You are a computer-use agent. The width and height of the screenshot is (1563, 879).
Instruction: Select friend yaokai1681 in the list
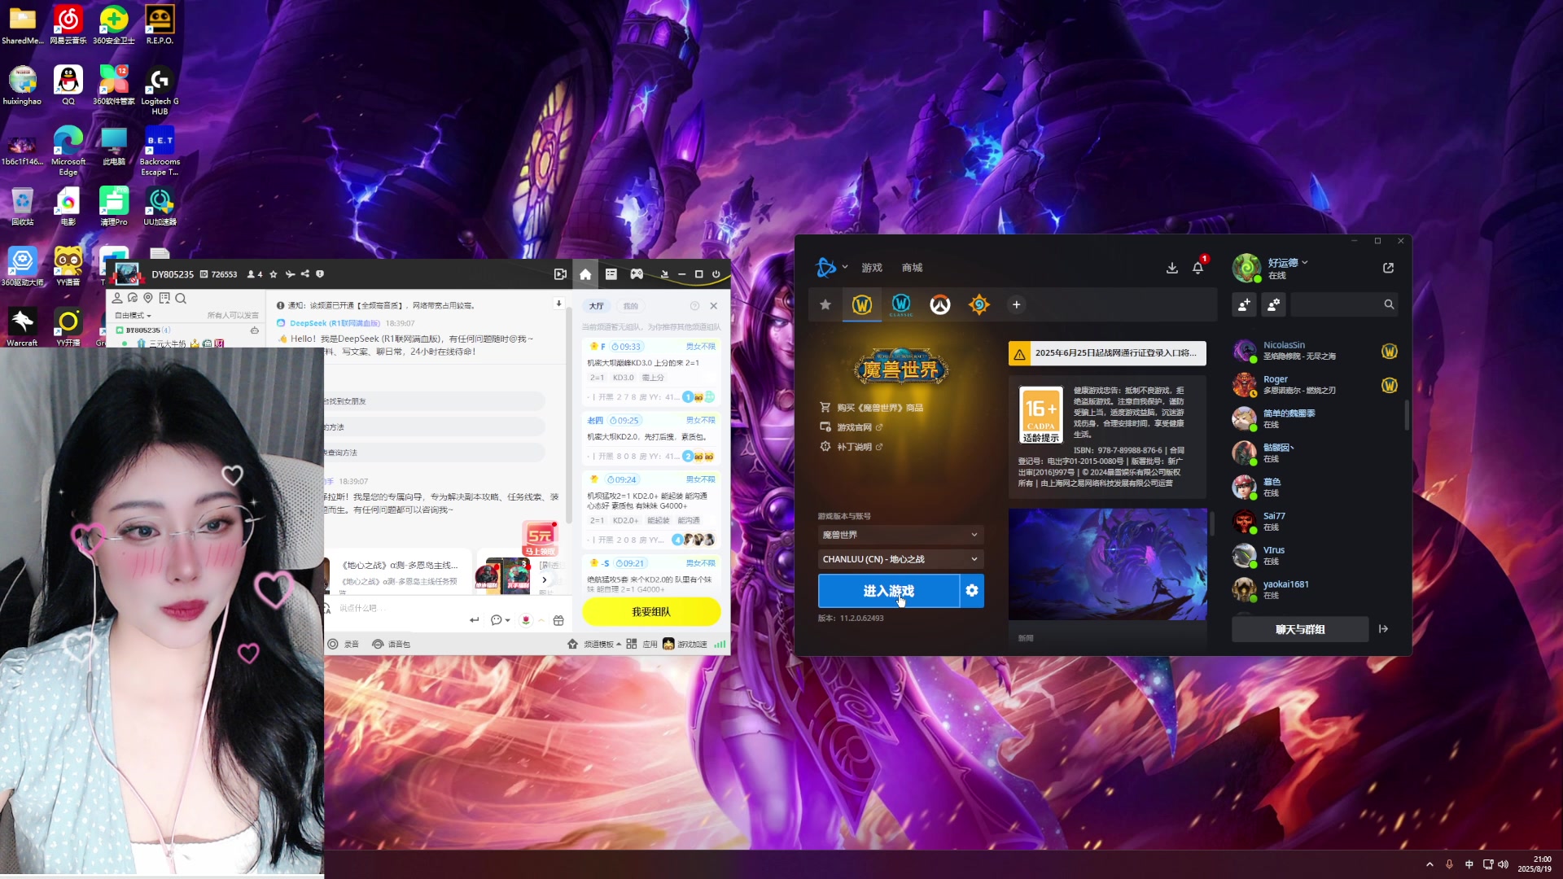(x=1316, y=590)
